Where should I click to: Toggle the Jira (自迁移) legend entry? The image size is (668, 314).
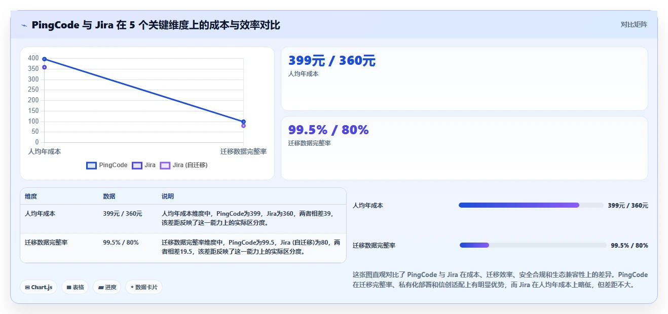183,165
